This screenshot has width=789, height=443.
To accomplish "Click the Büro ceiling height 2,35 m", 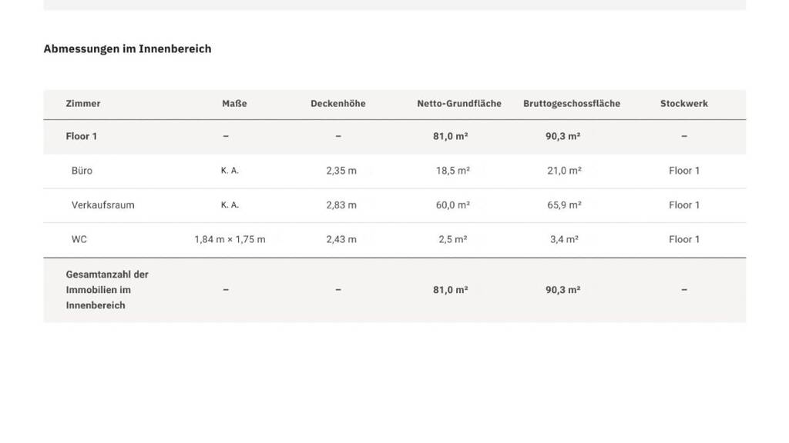I will 341,171.
